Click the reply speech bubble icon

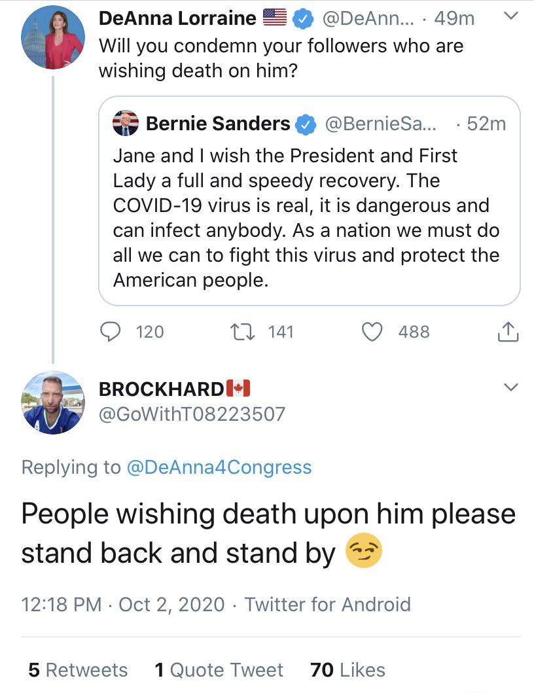pos(110,332)
